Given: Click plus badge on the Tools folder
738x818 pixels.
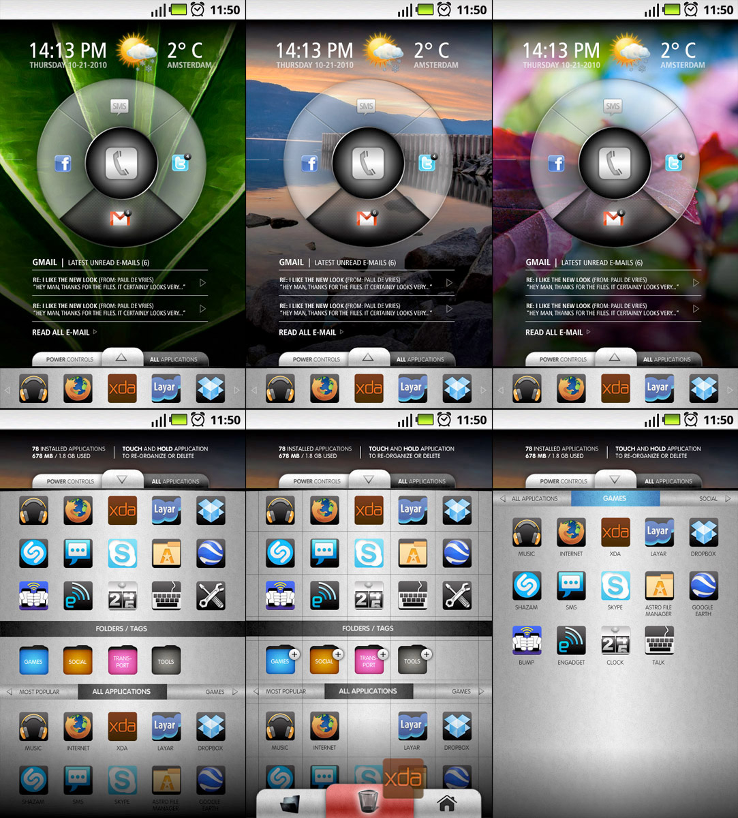Looking at the screenshot, I should pyautogui.click(x=426, y=654).
